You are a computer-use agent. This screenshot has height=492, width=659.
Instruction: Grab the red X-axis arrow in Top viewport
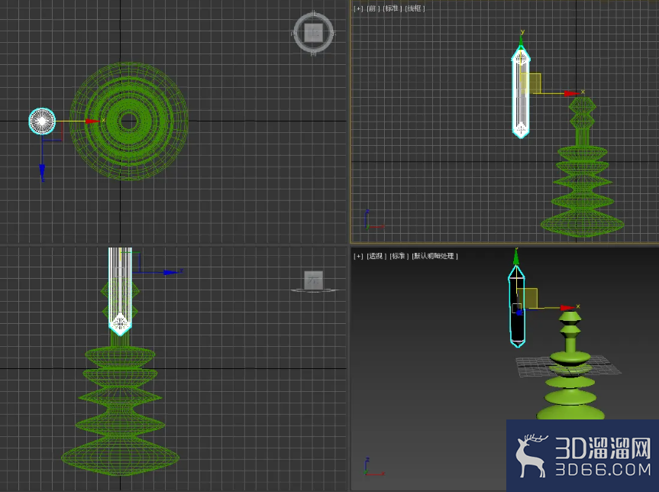[92, 121]
